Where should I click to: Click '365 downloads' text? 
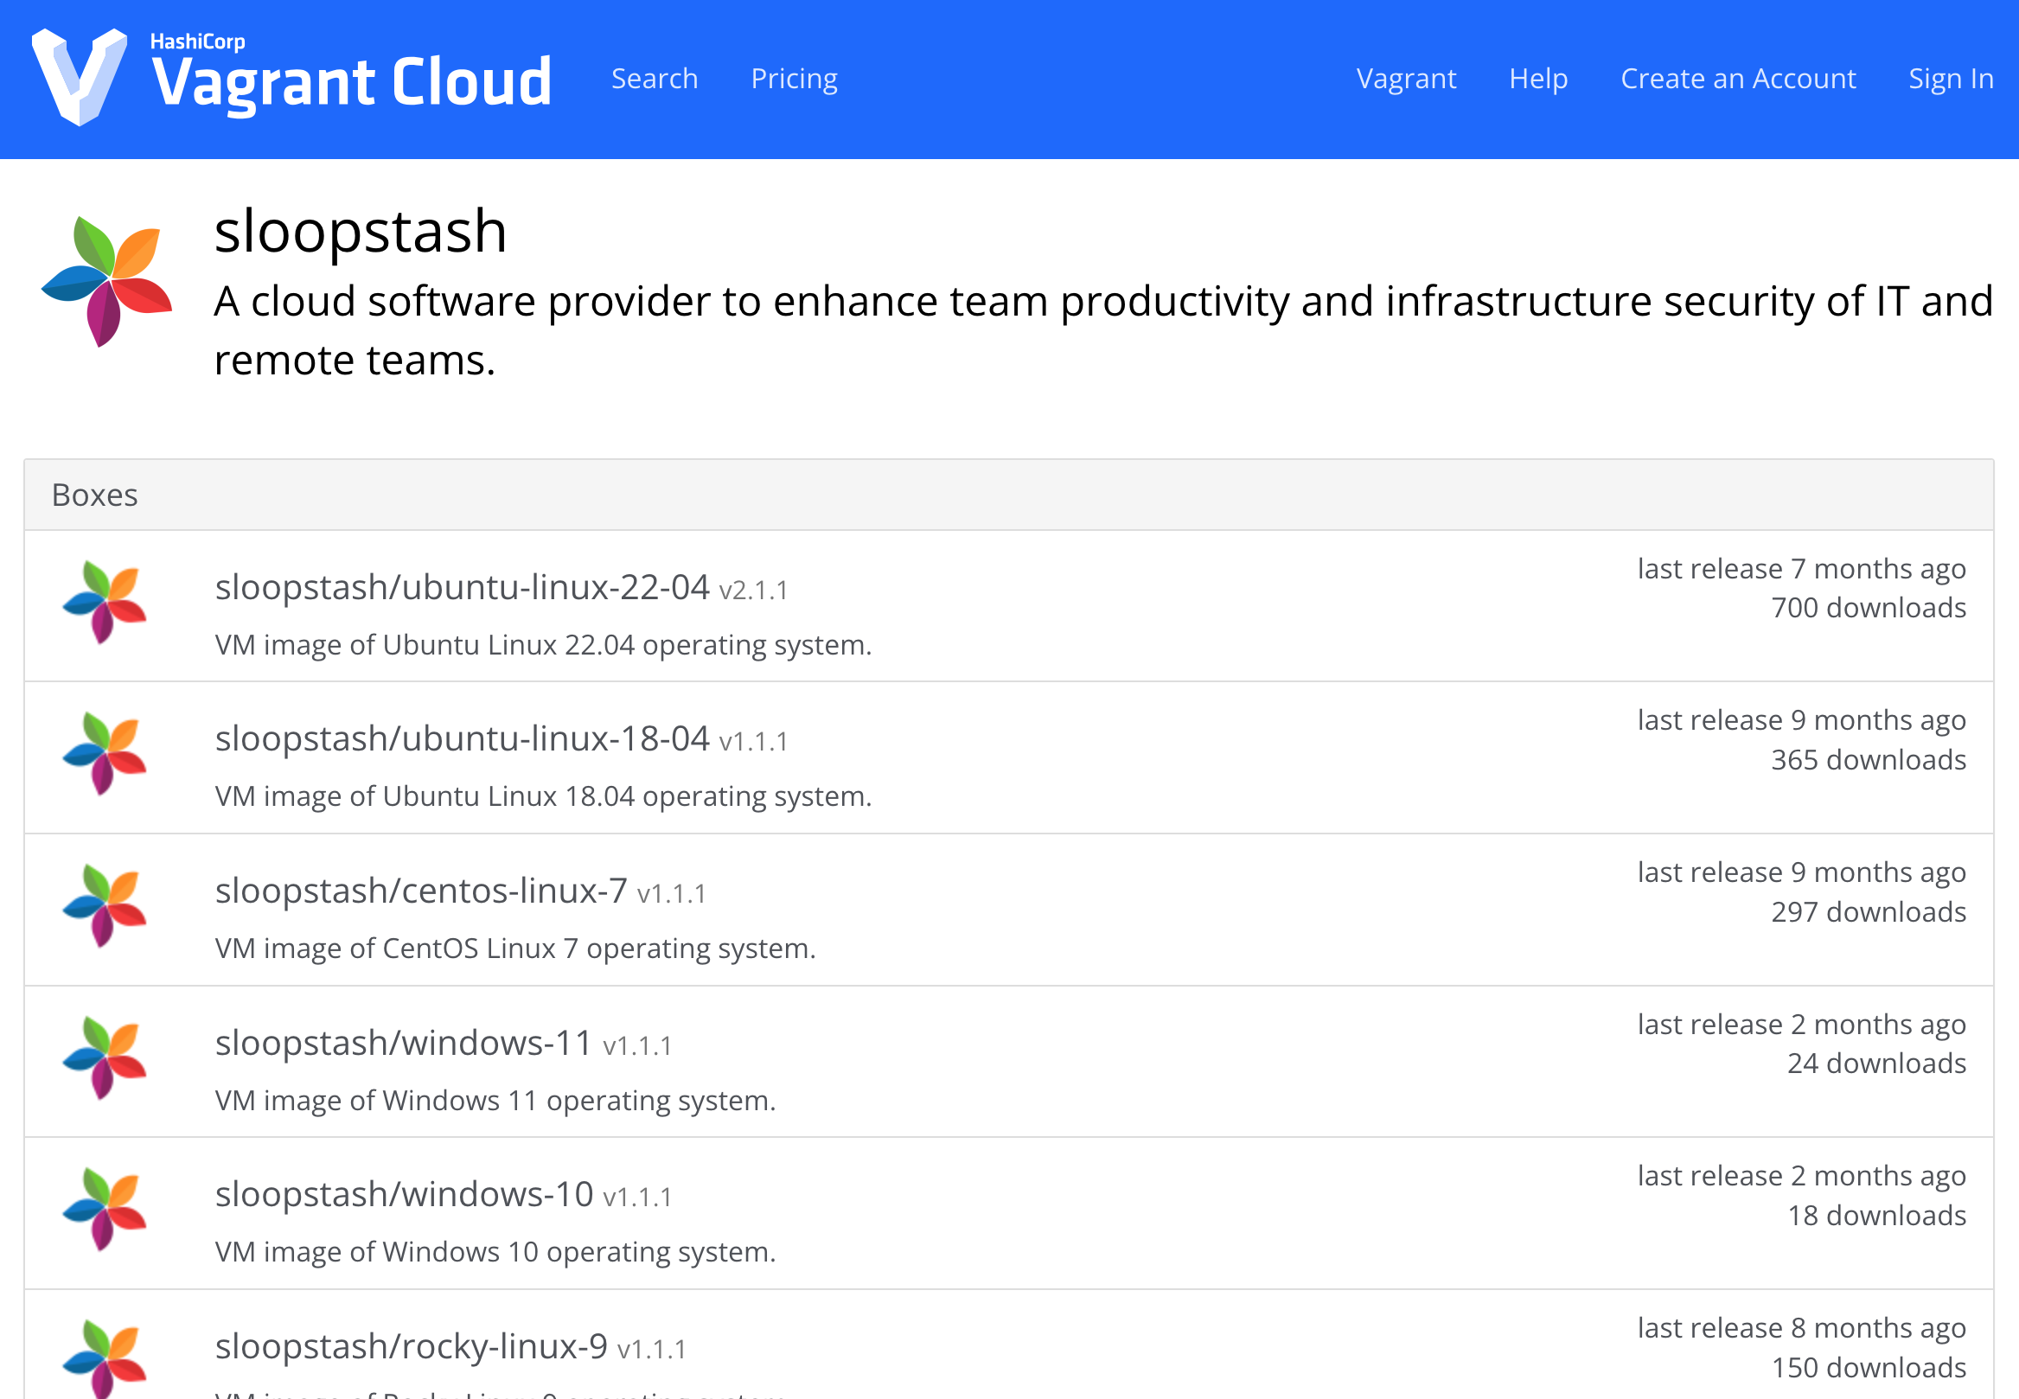(x=1869, y=760)
